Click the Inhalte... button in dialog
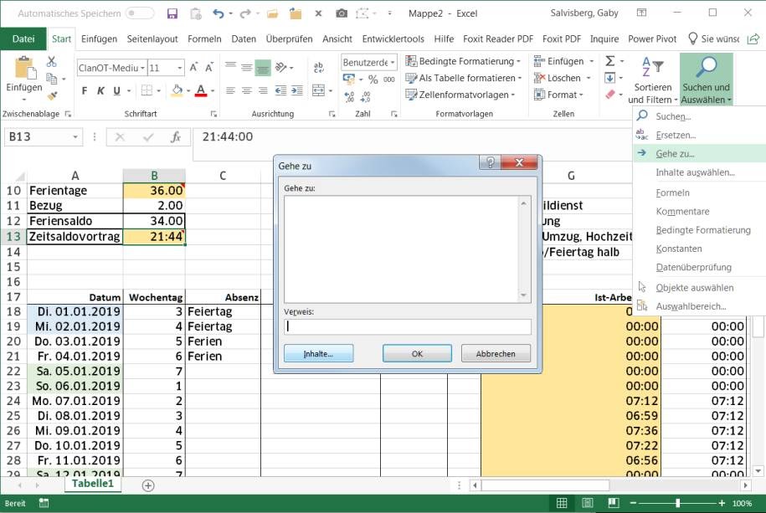This screenshot has height=513, width=766. [x=318, y=354]
